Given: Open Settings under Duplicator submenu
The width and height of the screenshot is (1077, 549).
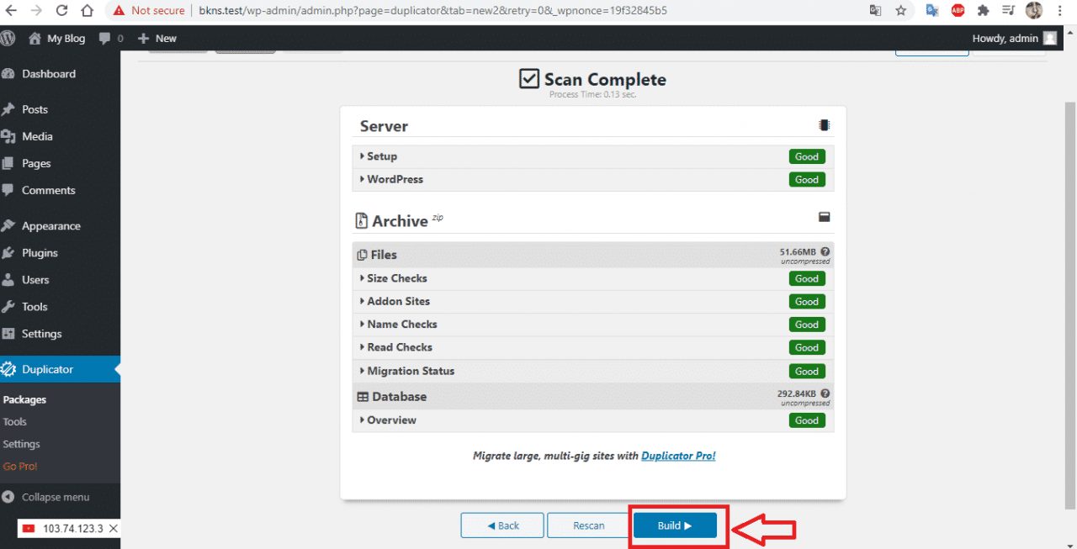Looking at the screenshot, I should coord(22,444).
